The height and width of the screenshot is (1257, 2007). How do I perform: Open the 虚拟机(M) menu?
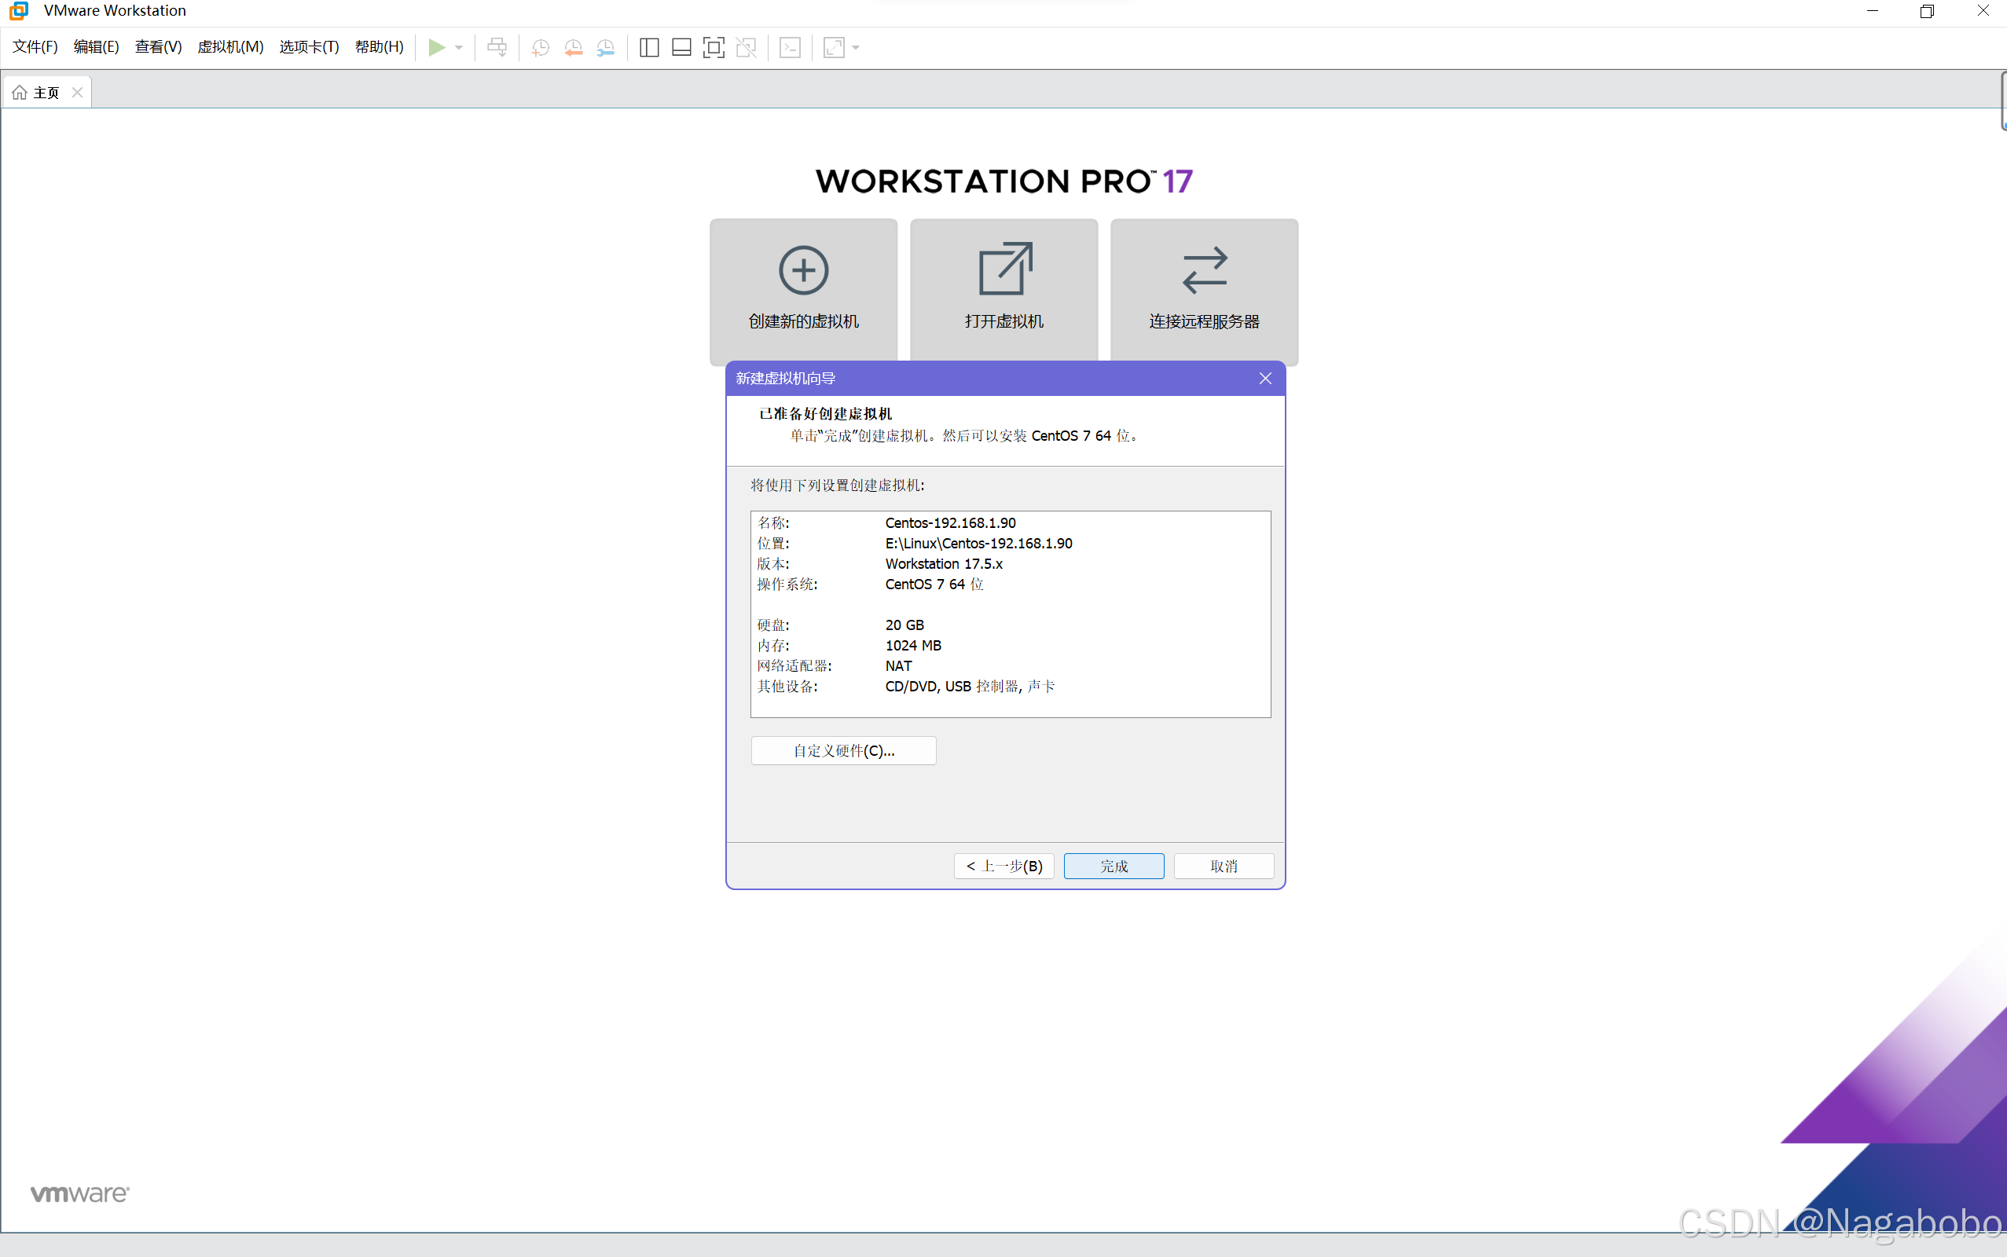[230, 46]
